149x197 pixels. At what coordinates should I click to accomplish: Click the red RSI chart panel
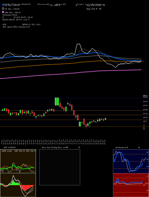(131, 185)
